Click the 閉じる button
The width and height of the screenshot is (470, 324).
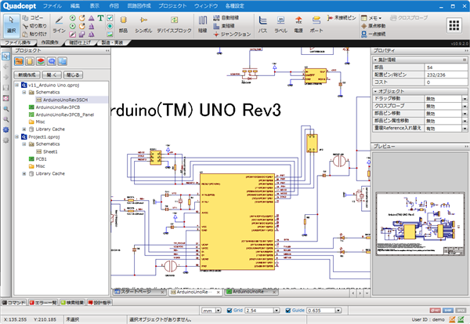pos(73,75)
